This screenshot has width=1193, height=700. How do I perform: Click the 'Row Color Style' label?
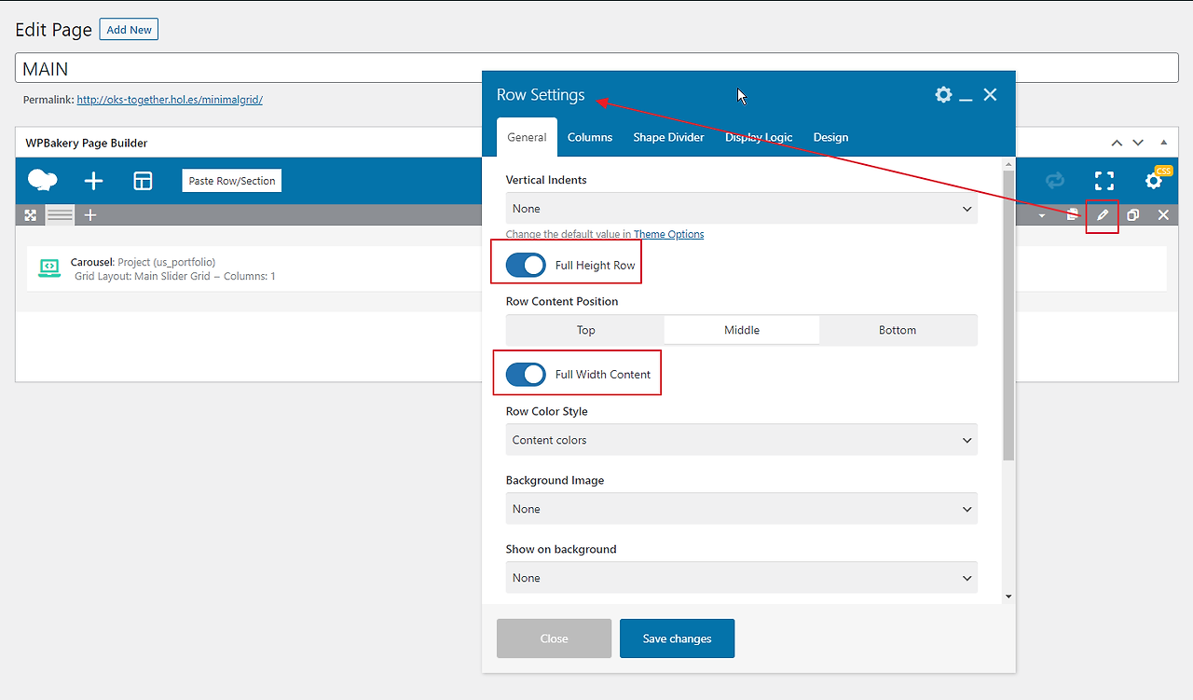click(x=547, y=412)
